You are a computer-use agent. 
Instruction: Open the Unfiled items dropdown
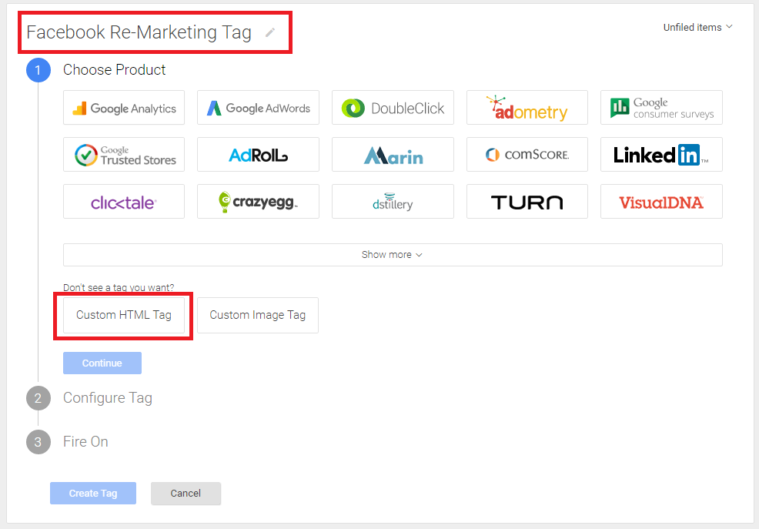tap(697, 28)
